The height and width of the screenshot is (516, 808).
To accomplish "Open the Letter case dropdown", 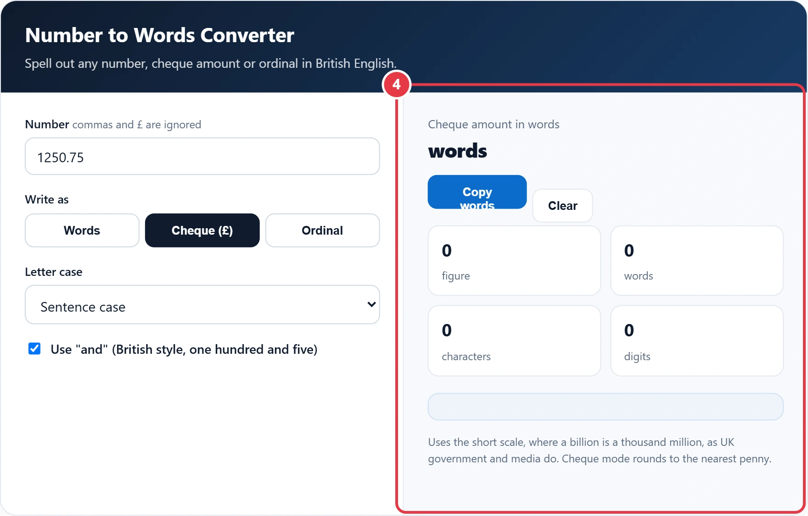I will pyautogui.click(x=202, y=305).
